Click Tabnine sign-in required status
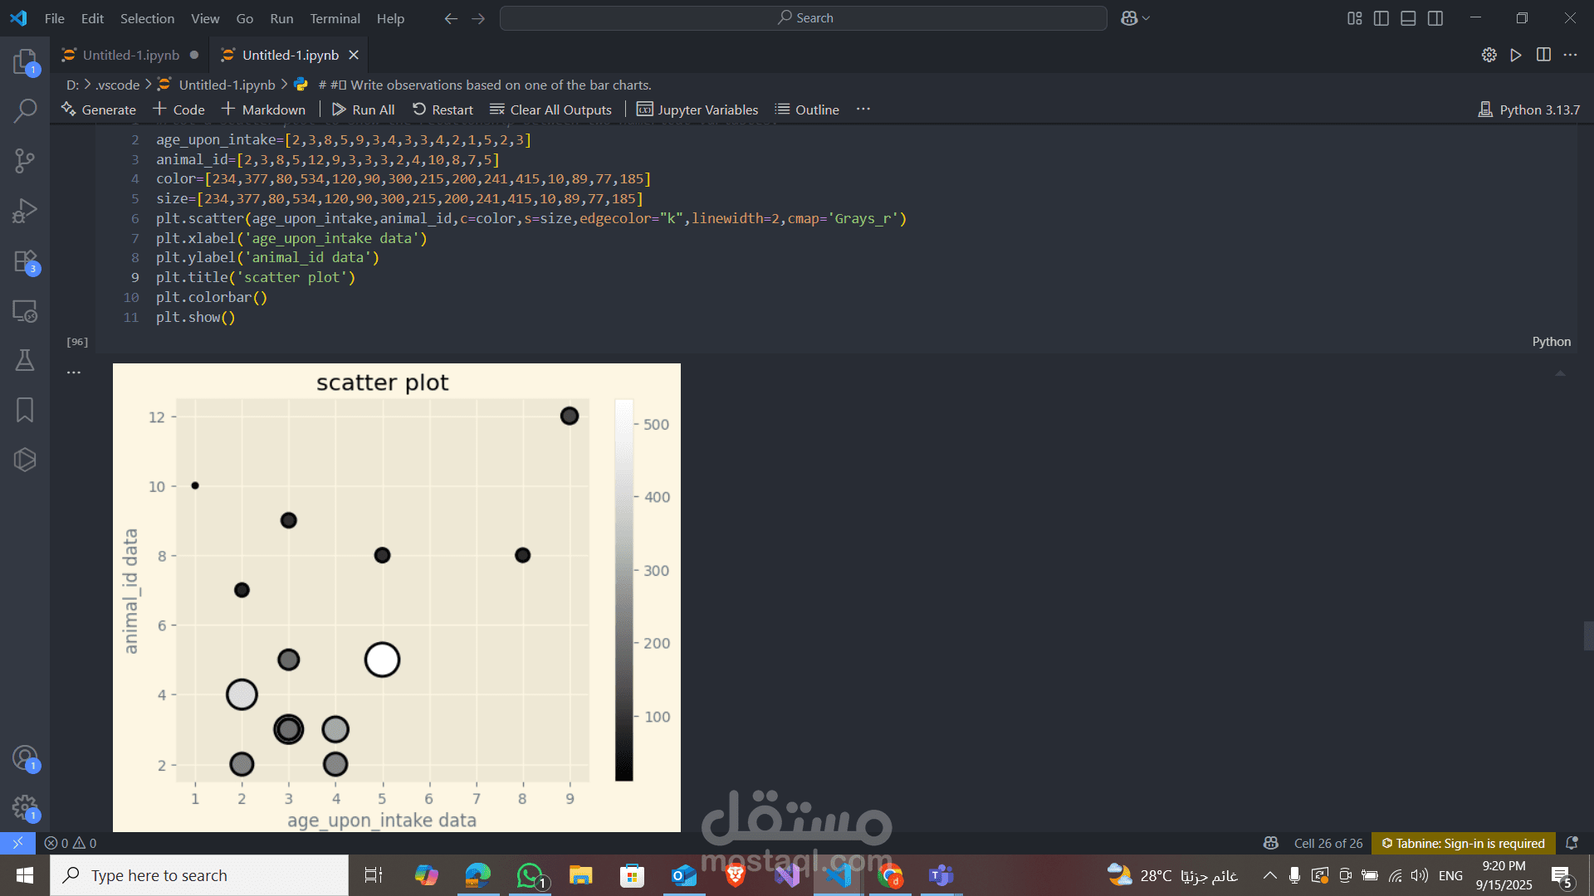 pos(1463,843)
